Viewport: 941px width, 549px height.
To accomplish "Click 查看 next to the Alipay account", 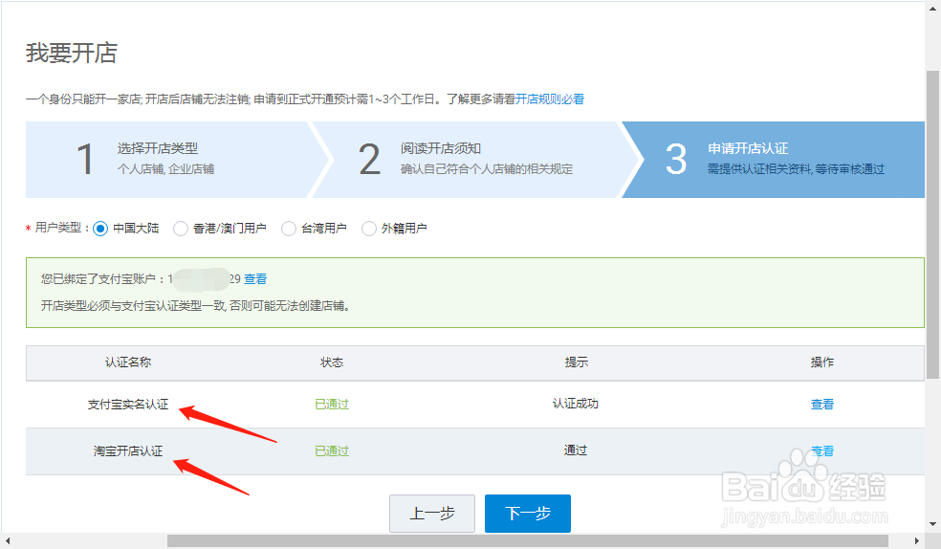I will coord(255,279).
